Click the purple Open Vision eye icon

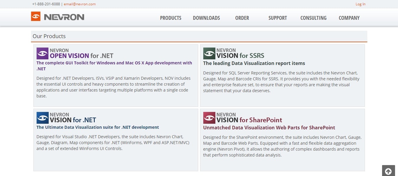42,53
